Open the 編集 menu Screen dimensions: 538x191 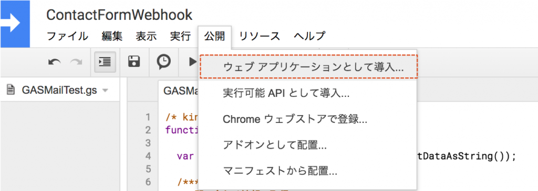click(x=112, y=36)
